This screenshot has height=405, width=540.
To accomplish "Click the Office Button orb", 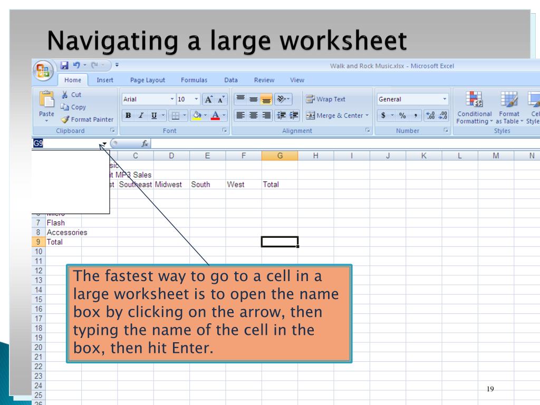I will pos(43,71).
